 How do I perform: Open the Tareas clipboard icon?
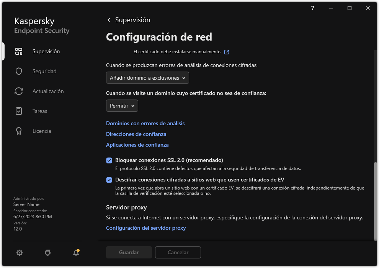(x=18, y=111)
